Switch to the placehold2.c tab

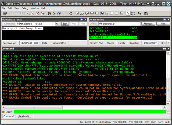click(24, 116)
